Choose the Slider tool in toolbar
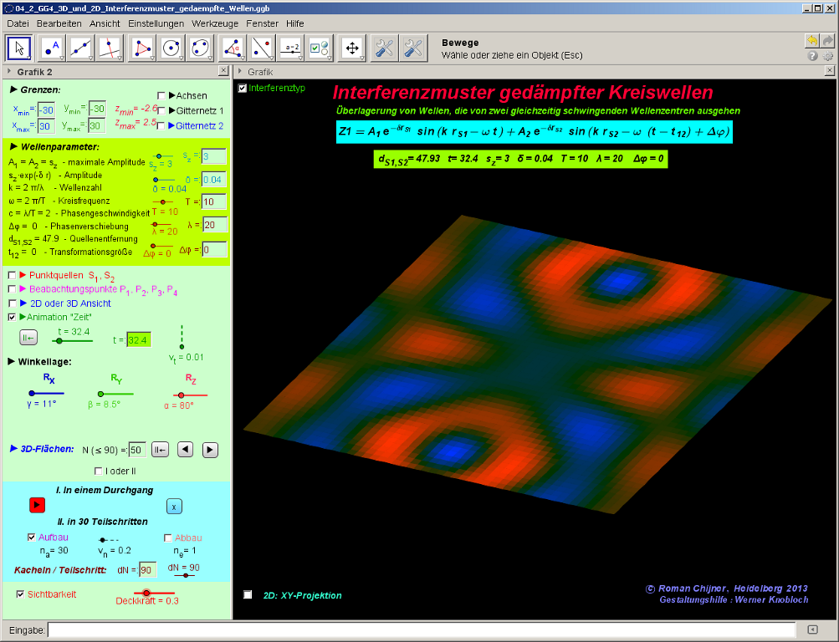Screen dimensions: 839x642 click(x=291, y=48)
